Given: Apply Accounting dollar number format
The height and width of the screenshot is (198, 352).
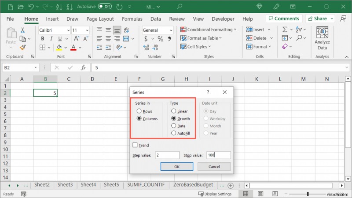Looking at the screenshot, I should pyautogui.click(x=146, y=39).
